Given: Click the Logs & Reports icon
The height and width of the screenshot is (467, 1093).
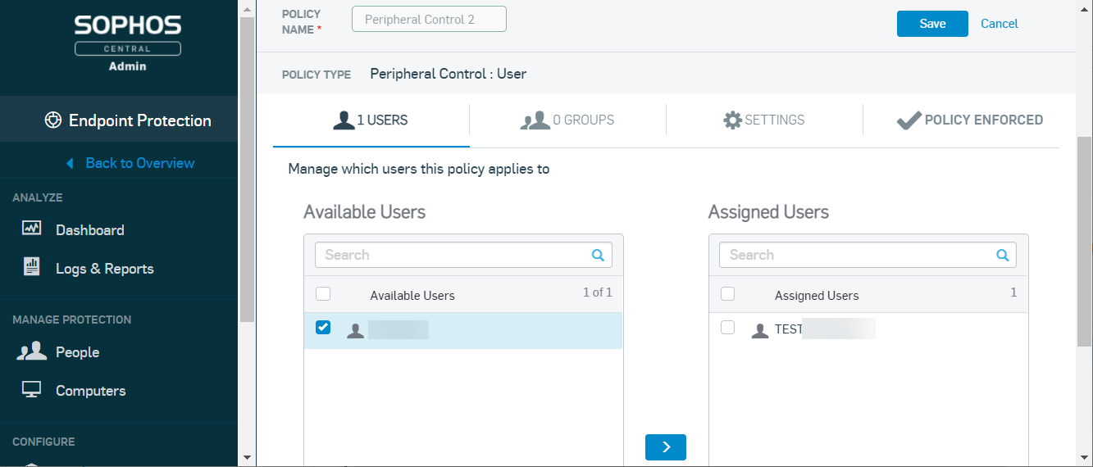Looking at the screenshot, I should [x=31, y=267].
